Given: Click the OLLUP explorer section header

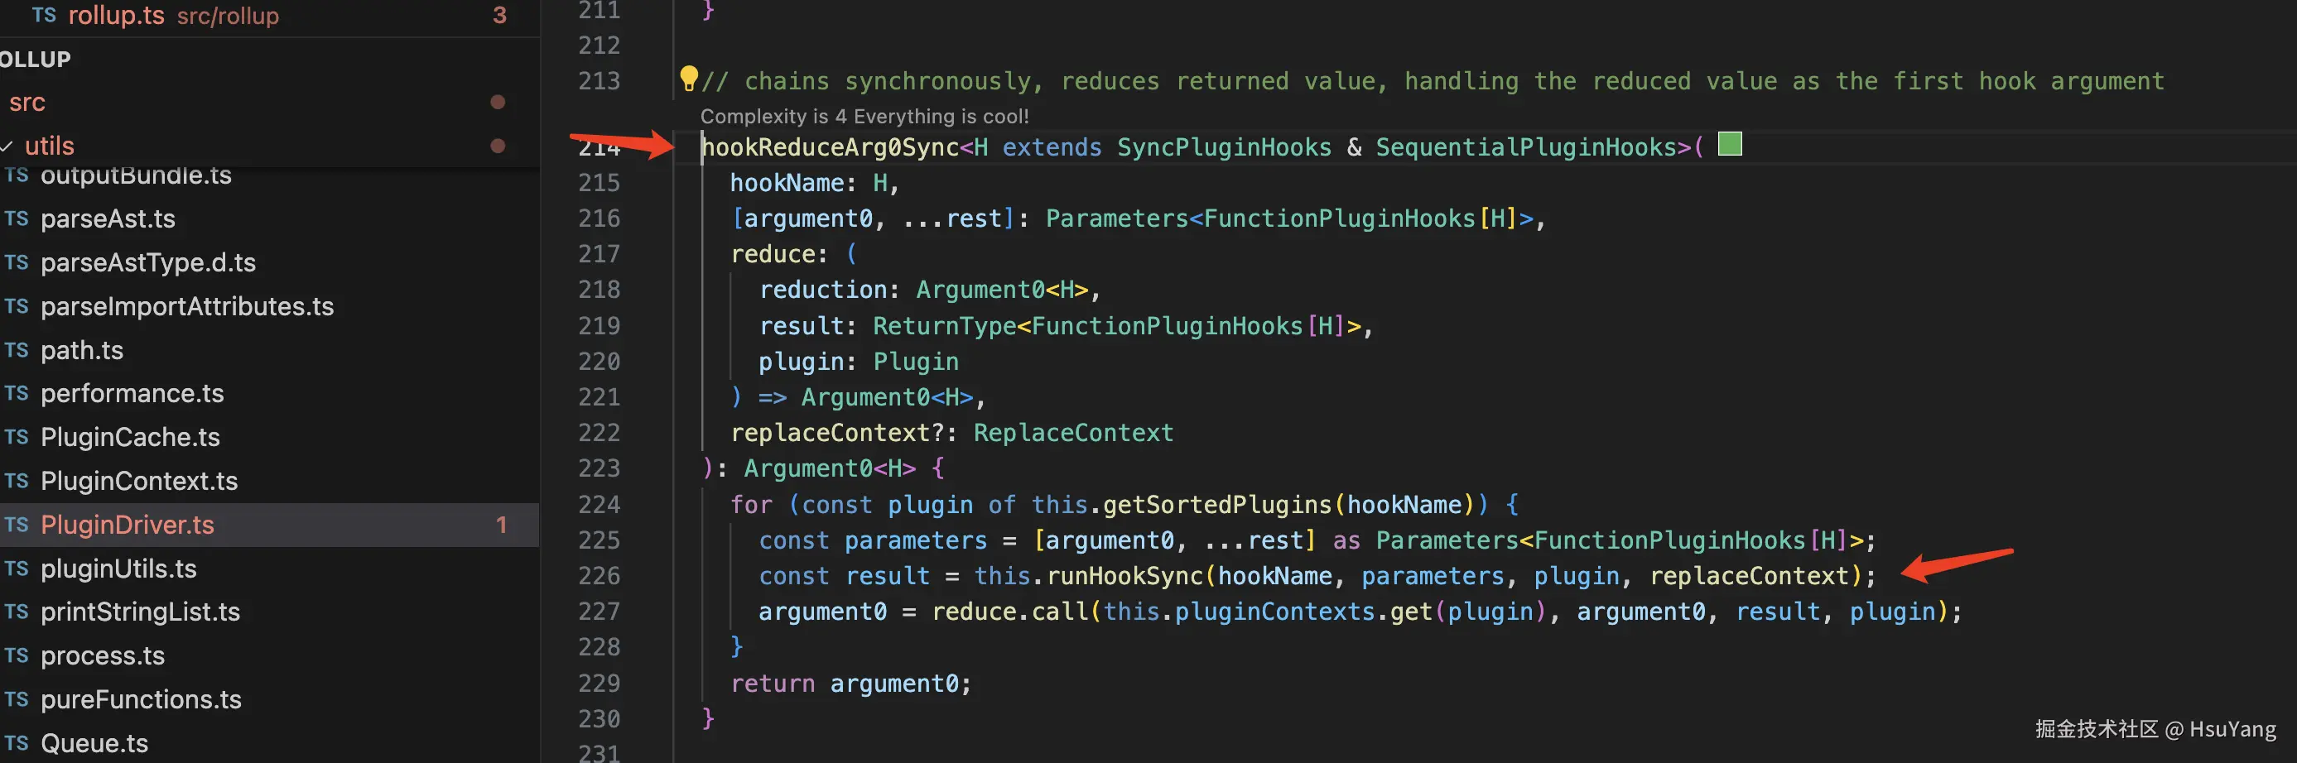Looking at the screenshot, I should pyautogui.click(x=36, y=59).
